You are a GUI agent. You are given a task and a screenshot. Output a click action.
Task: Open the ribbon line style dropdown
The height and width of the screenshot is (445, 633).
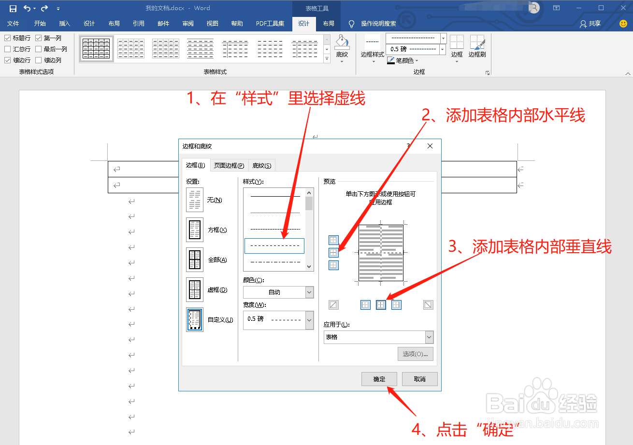point(443,38)
